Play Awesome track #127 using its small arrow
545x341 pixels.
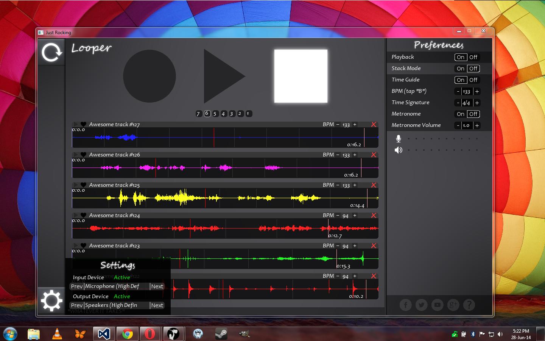[76, 124]
